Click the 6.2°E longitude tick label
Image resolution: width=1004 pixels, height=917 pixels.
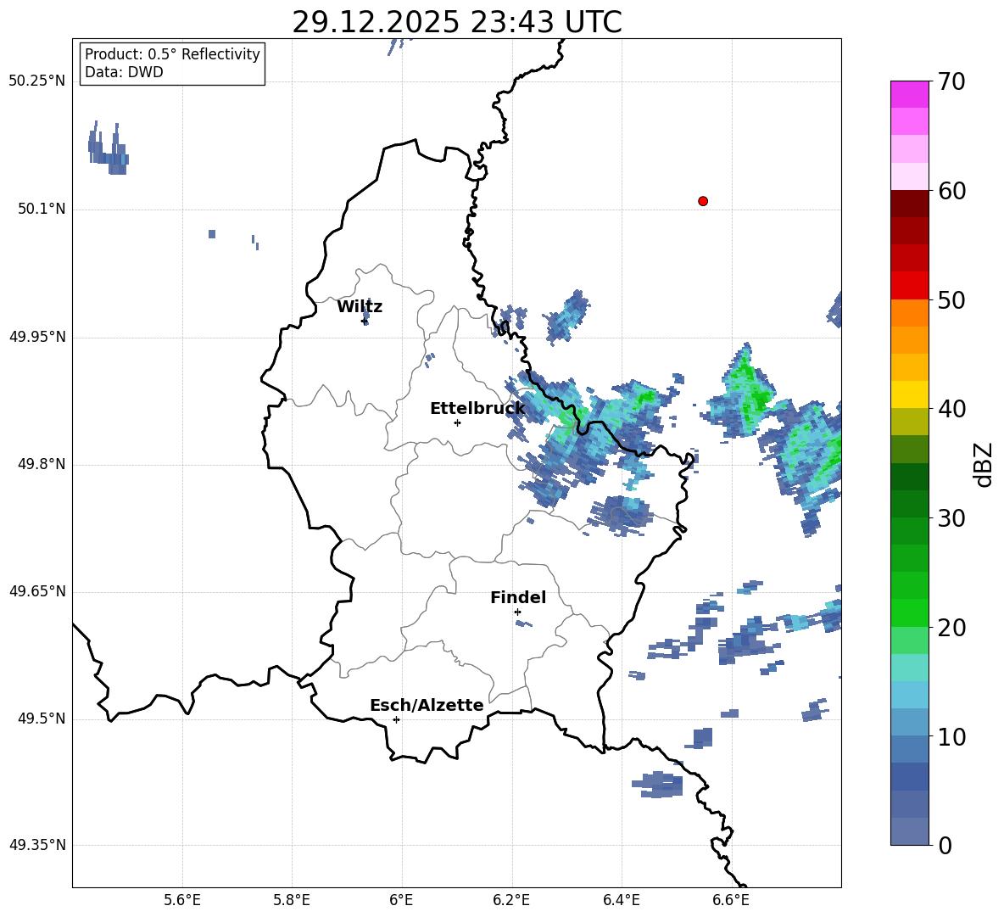coord(511,900)
